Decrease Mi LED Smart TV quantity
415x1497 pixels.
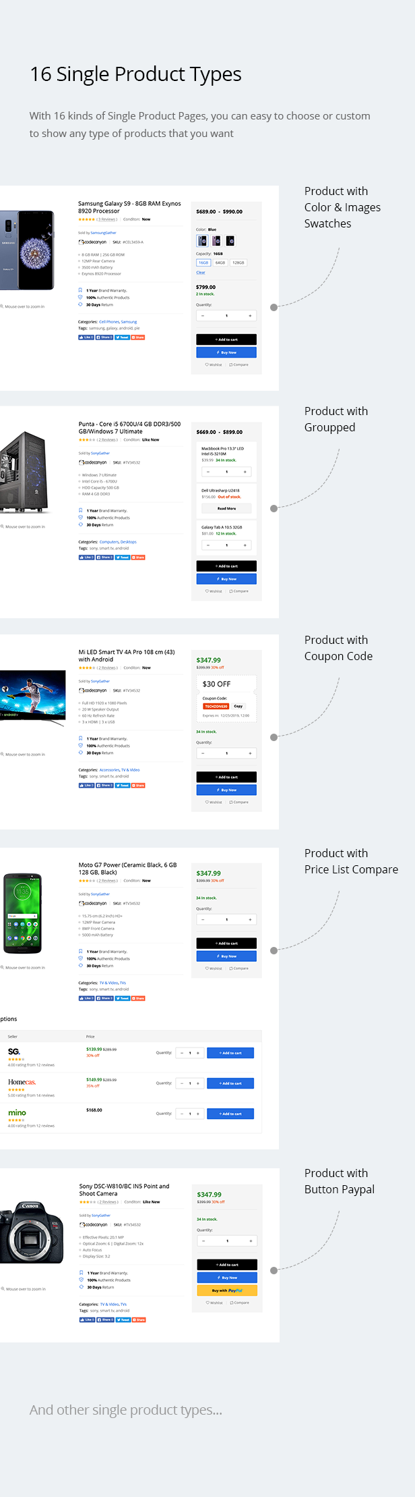pos(203,753)
